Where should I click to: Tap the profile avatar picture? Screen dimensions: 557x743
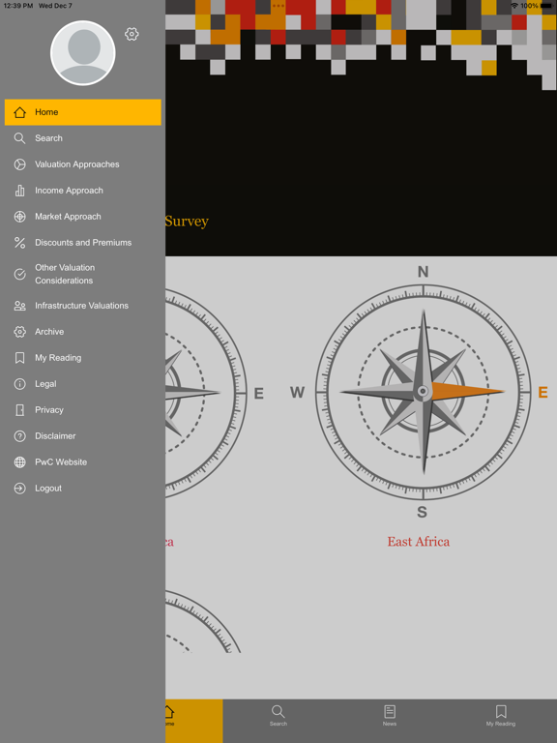pos(83,53)
